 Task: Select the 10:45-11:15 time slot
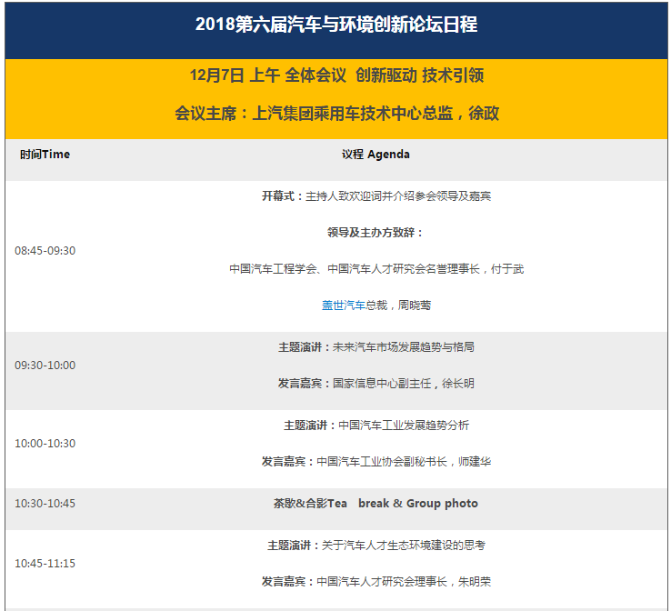click(45, 564)
